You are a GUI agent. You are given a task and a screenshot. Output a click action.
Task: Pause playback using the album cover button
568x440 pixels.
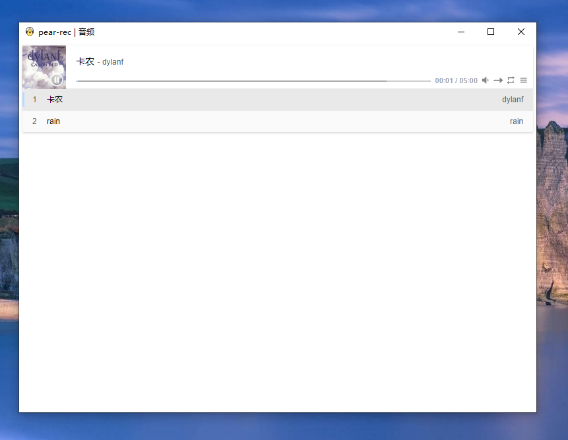pyautogui.click(x=57, y=80)
